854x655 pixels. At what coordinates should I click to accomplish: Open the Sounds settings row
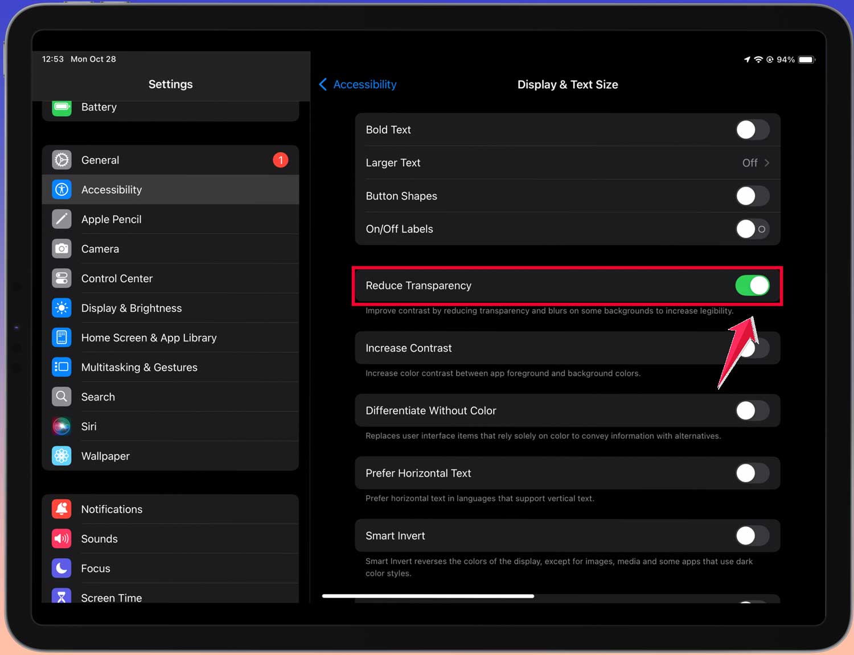pyautogui.click(x=100, y=538)
